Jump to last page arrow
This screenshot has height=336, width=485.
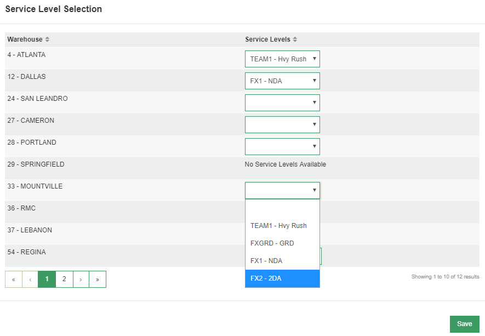pyautogui.click(x=98, y=280)
